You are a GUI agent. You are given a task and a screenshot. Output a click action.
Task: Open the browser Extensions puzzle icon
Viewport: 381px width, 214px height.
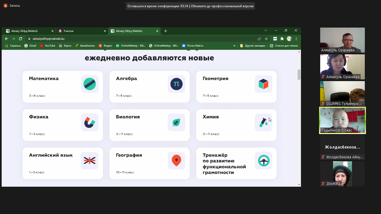(282, 39)
